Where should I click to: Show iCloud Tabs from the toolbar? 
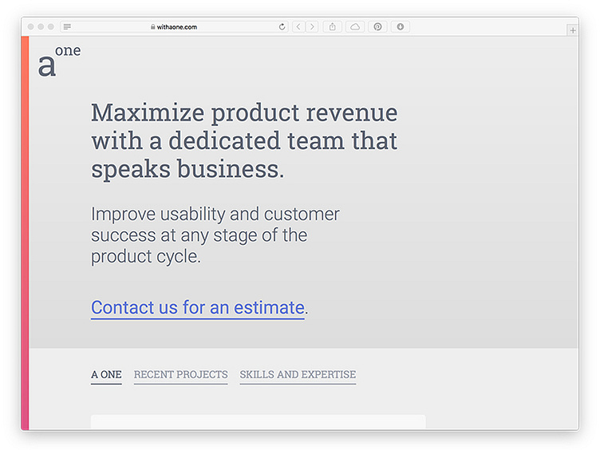pyautogui.click(x=355, y=27)
